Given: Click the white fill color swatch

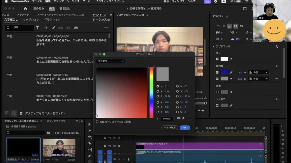Looking at the screenshot, I should (x=225, y=59).
